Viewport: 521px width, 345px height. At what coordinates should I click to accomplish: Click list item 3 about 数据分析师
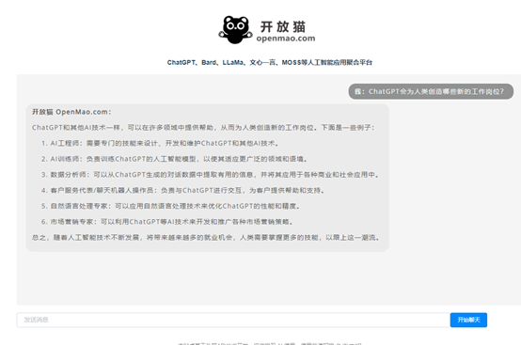point(210,175)
